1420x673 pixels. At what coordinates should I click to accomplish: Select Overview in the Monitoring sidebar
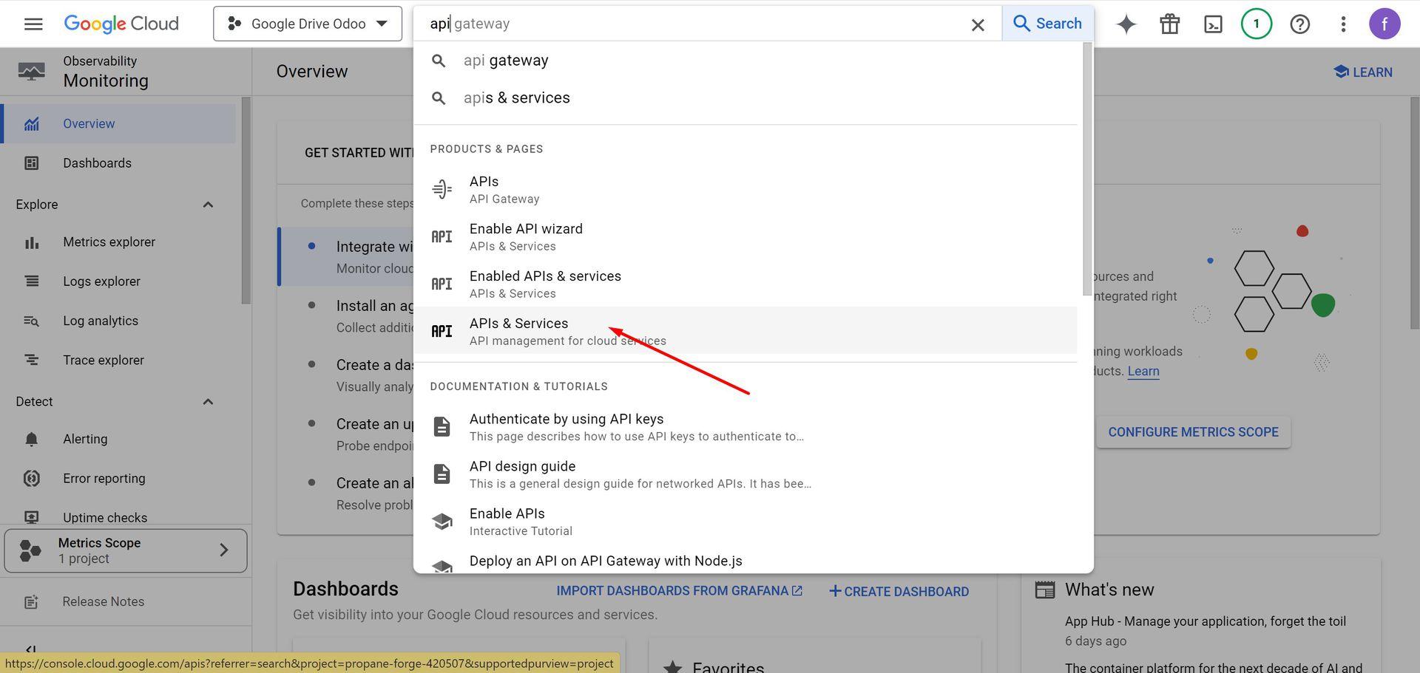click(120, 124)
